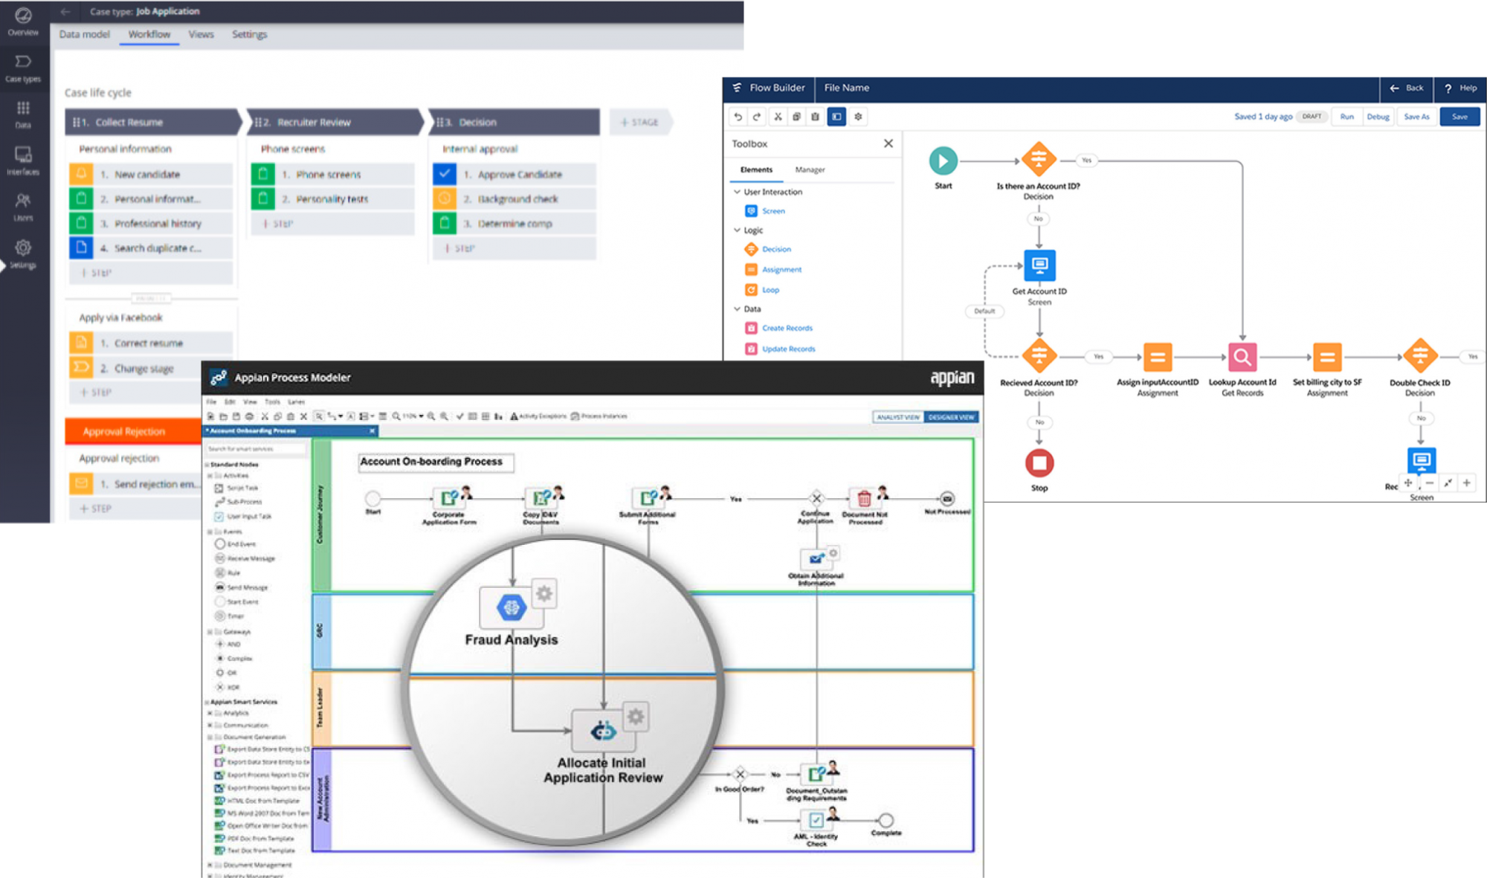Viewport: 1487px width, 878px height.
Task: Click the Debug button
Action: 1378,117
